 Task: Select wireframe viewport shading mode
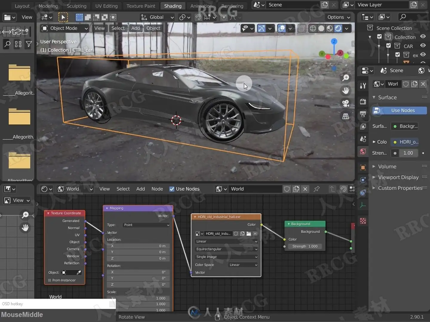pos(313,28)
